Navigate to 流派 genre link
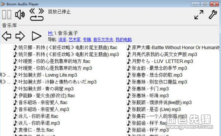Image resolution: width=221 pixels, height=136 pixels. (x=62, y=40)
